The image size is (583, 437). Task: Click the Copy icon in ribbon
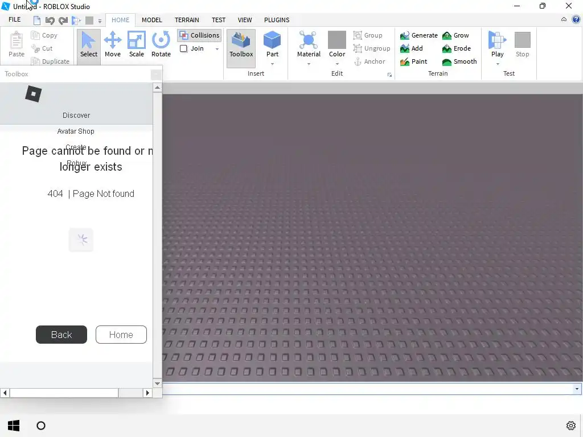[35, 35]
